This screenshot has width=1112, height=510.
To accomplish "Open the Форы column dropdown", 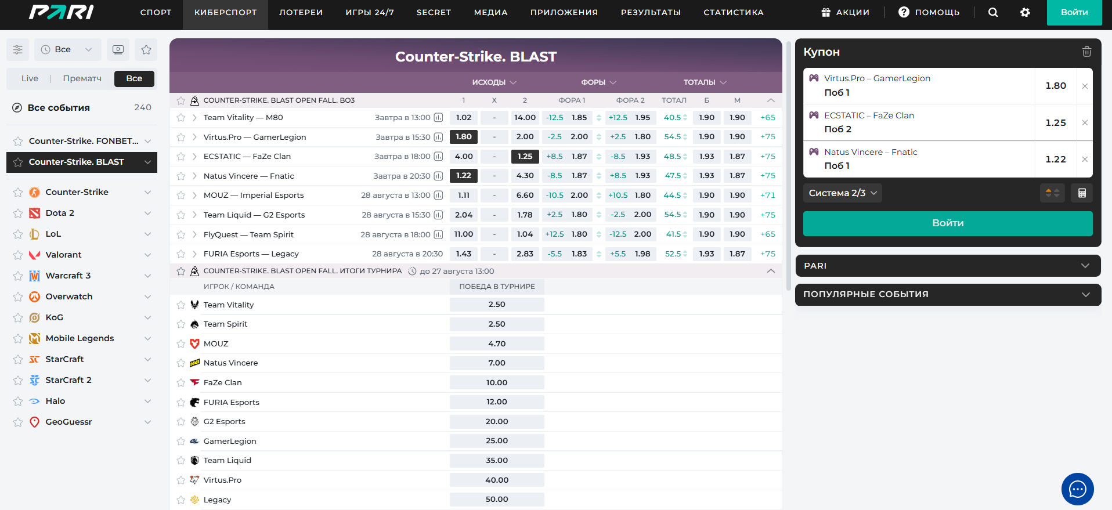I will coord(599,82).
